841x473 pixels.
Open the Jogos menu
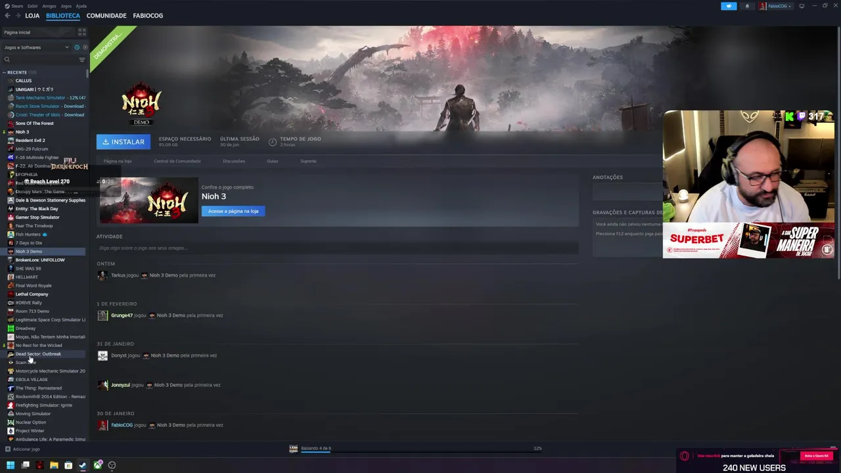click(x=66, y=6)
